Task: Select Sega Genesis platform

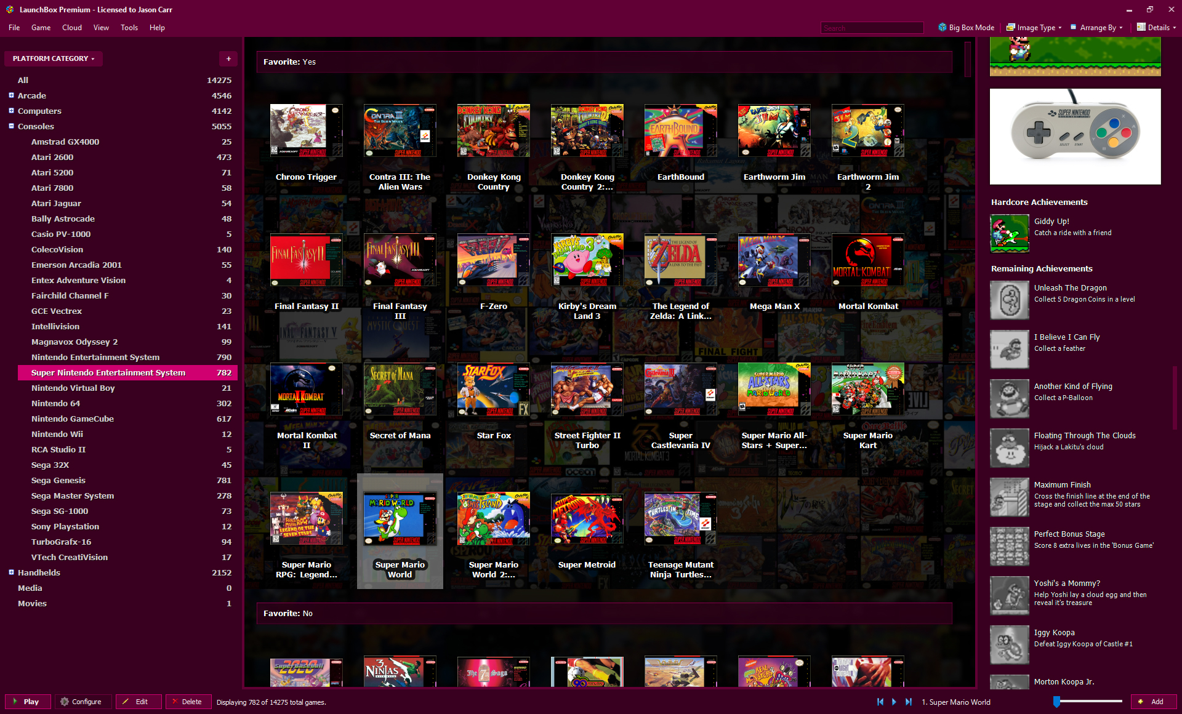Action: (128, 480)
